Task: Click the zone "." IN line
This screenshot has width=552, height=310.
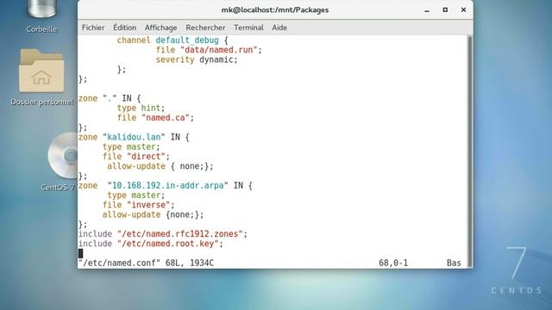Action: 110,98
